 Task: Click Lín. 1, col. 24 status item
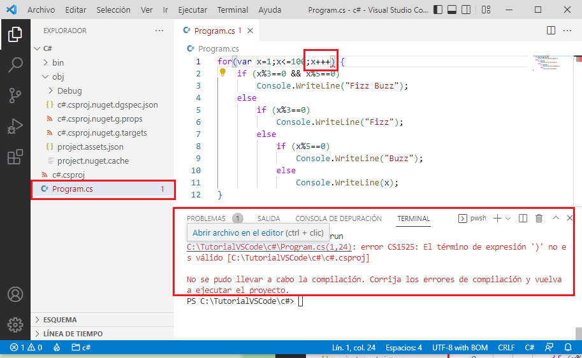(x=353, y=348)
